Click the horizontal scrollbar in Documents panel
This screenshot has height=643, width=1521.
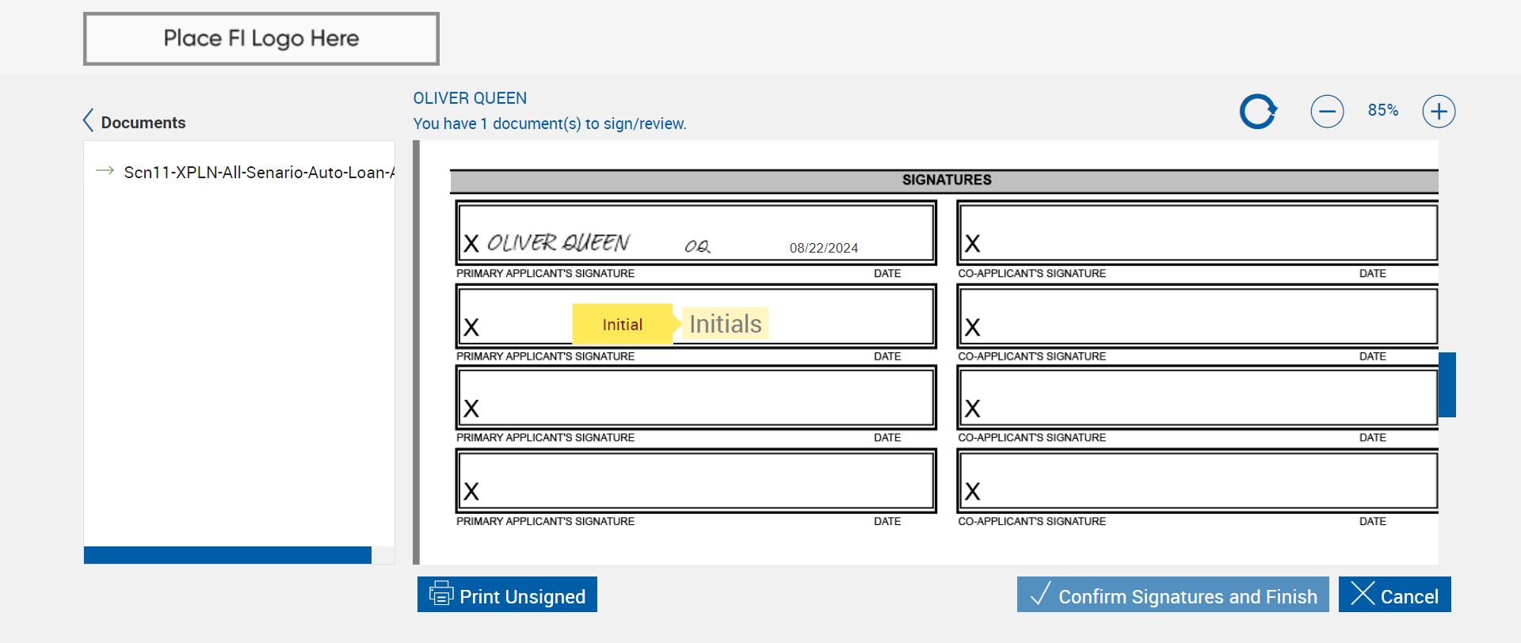coord(227,555)
